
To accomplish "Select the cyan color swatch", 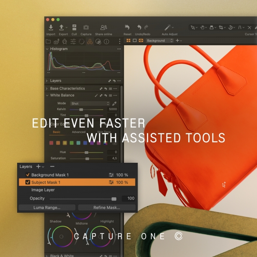I will click(78, 143).
